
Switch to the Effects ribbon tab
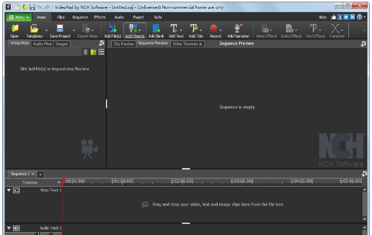point(99,17)
